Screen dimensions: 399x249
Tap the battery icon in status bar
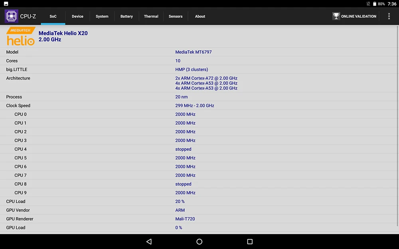click(x=375, y=4)
